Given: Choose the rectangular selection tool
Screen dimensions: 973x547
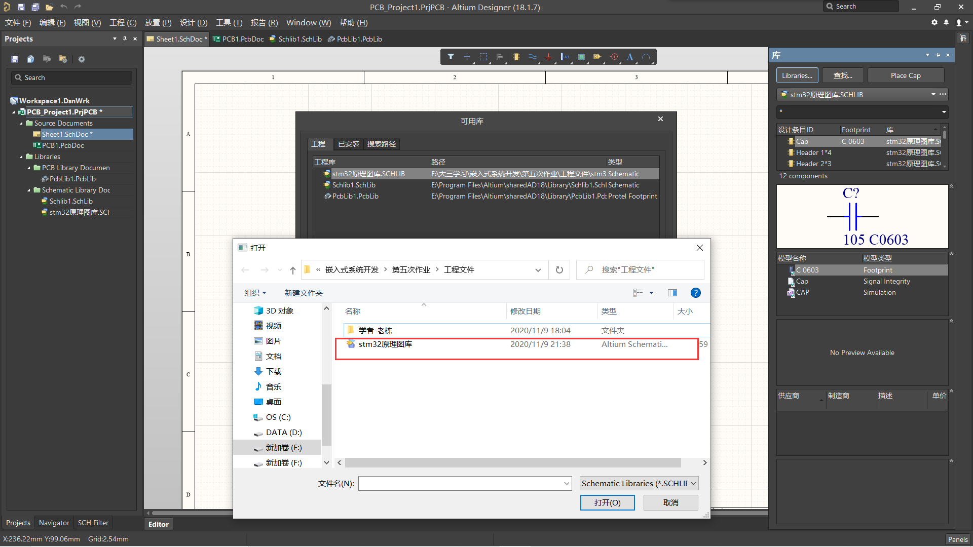Looking at the screenshot, I should (x=483, y=57).
